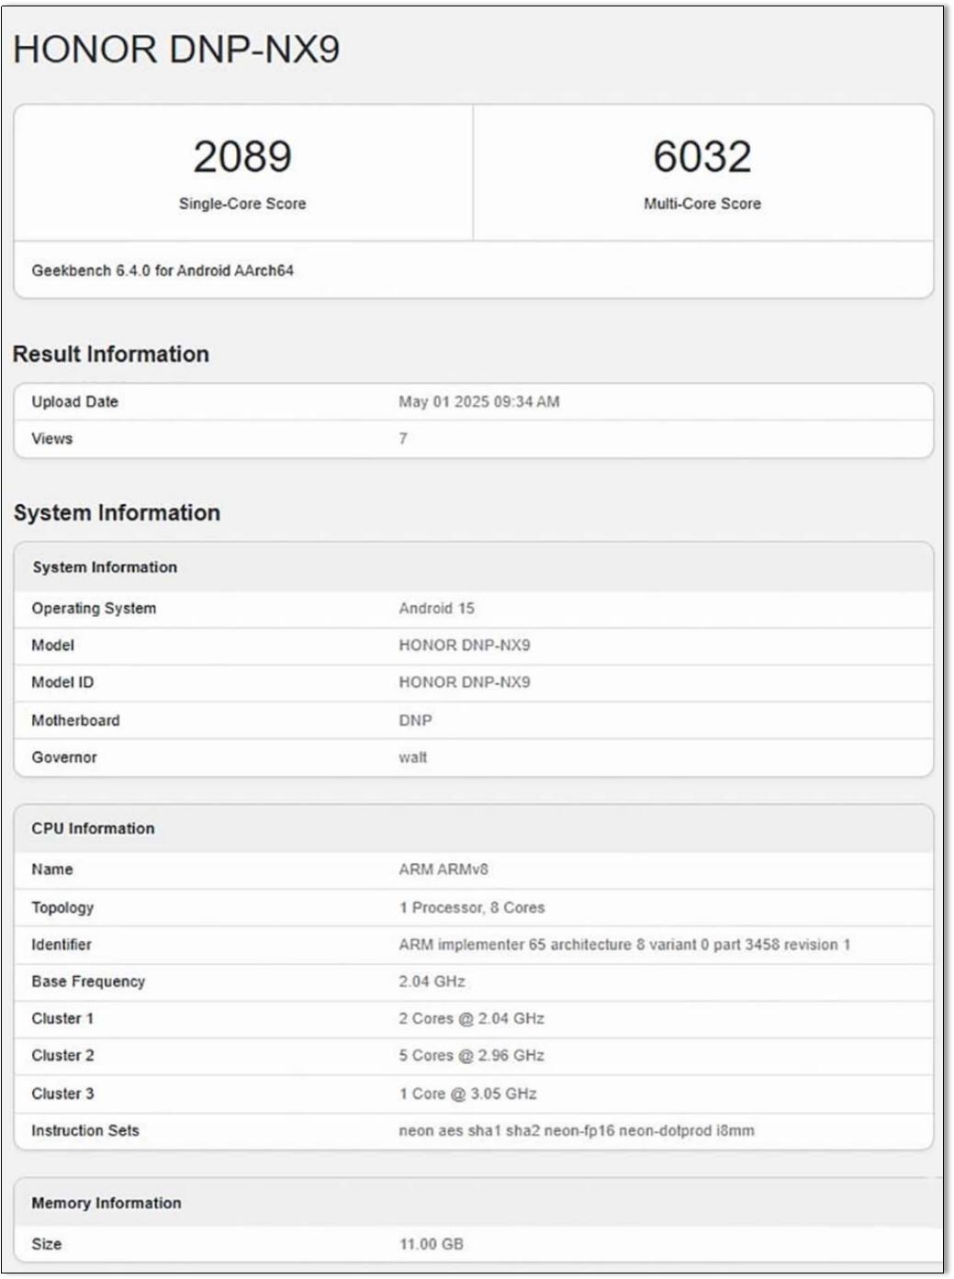Click the Views label

click(52, 439)
